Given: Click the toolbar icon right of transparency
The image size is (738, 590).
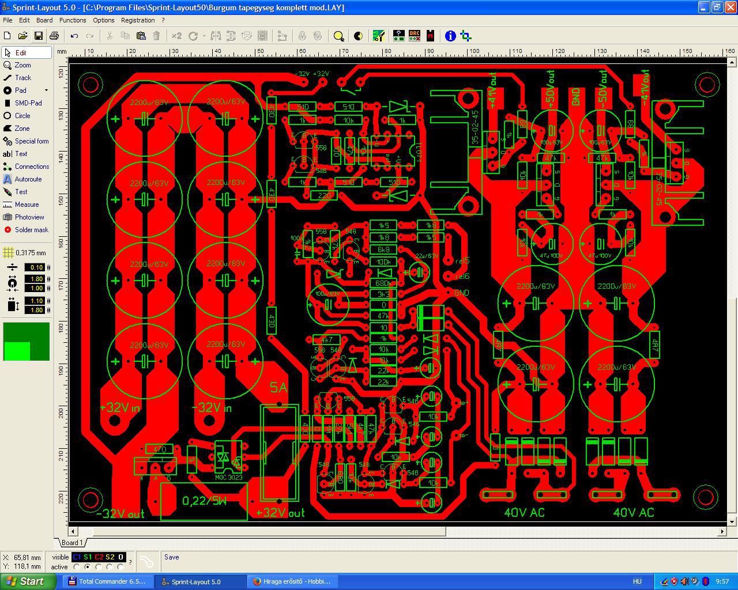Looking at the screenshot, I should click(378, 36).
